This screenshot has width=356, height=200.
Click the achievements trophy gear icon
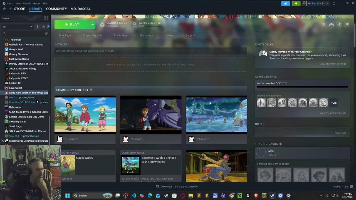pyautogui.click(x=135, y=24)
